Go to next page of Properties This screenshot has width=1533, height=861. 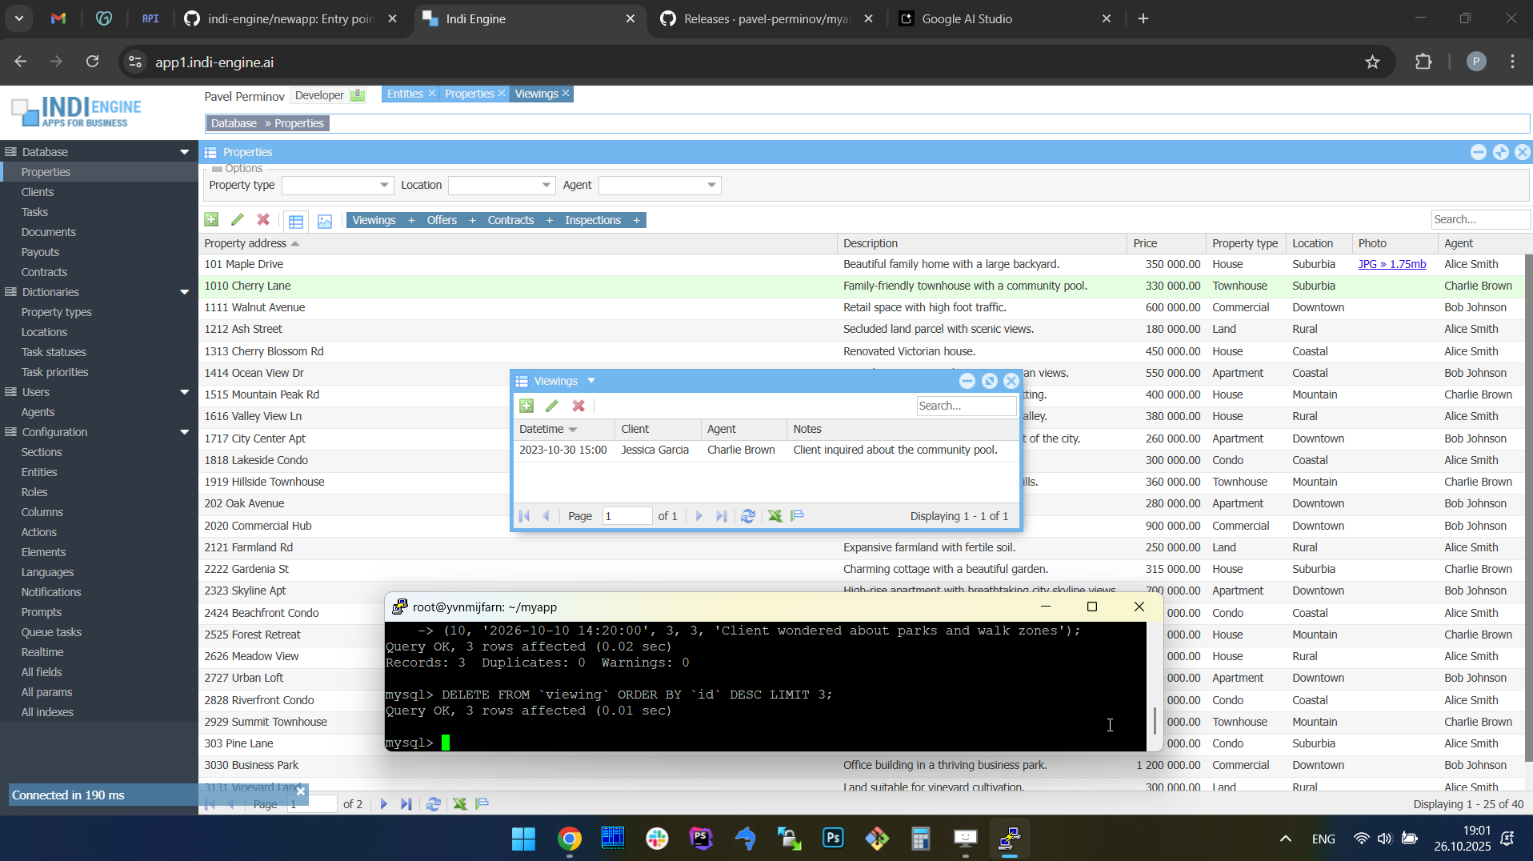point(384,804)
